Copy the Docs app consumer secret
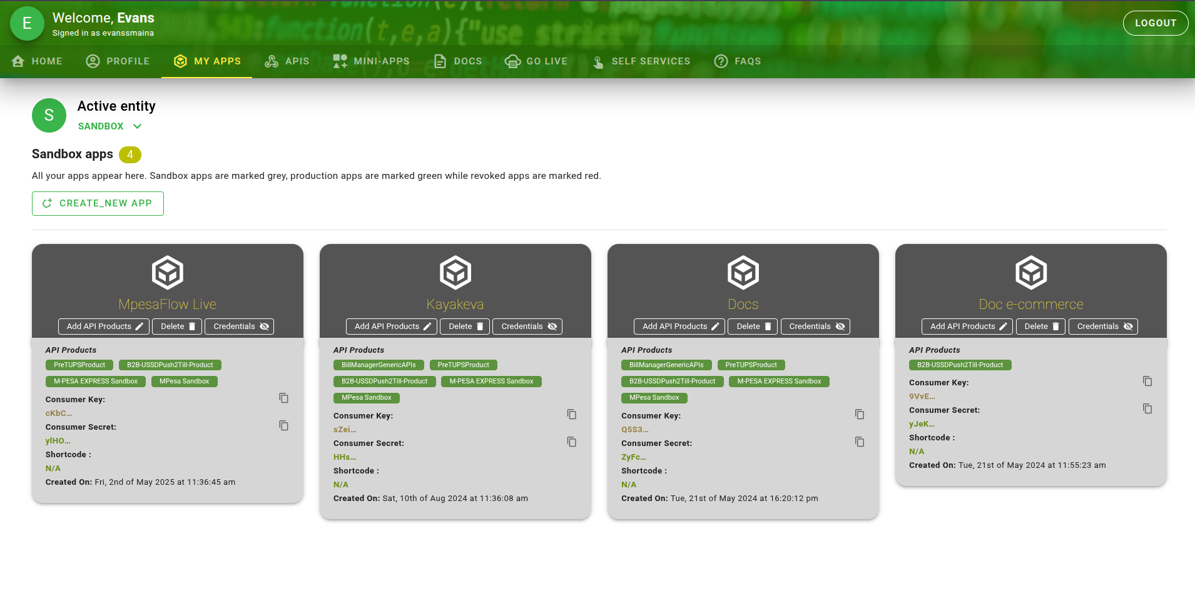The image size is (1195, 598). point(859,442)
